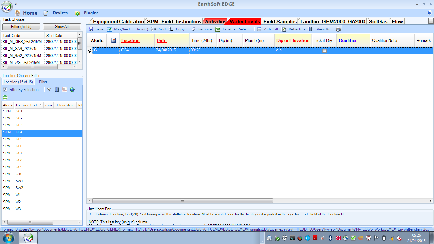This screenshot has width=434, height=244.
Task: Sort by the Dip or Elevation column header
Action: (x=293, y=40)
